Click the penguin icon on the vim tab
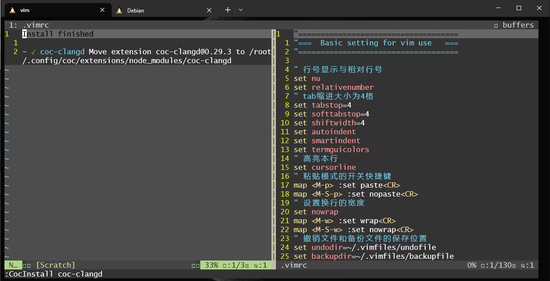The height and width of the screenshot is (281, 550). click(x=12, y=10)
